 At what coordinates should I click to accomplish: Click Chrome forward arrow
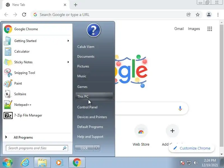point(15,15)
